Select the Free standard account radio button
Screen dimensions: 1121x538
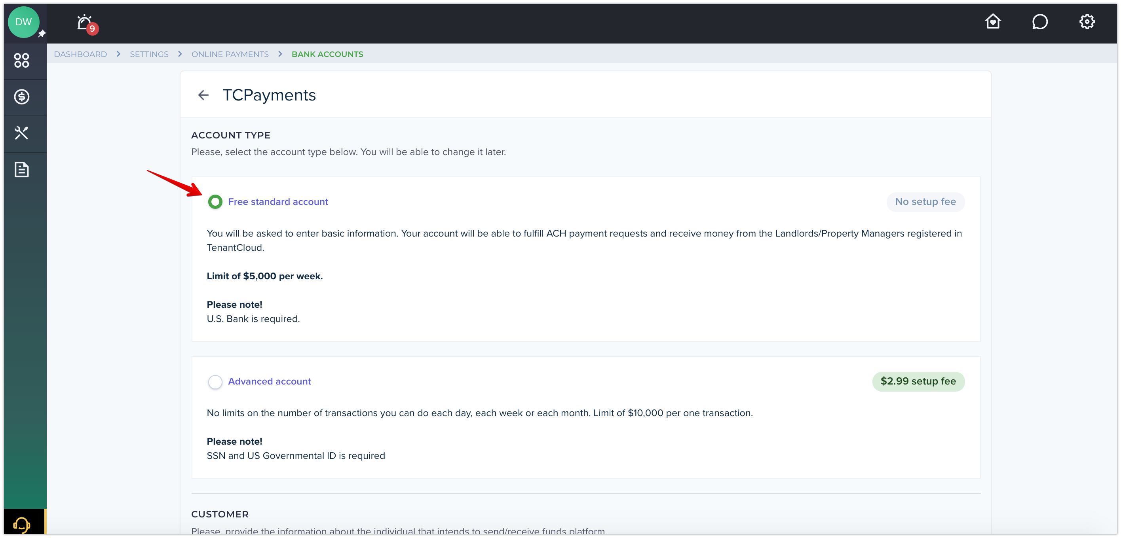215,202
